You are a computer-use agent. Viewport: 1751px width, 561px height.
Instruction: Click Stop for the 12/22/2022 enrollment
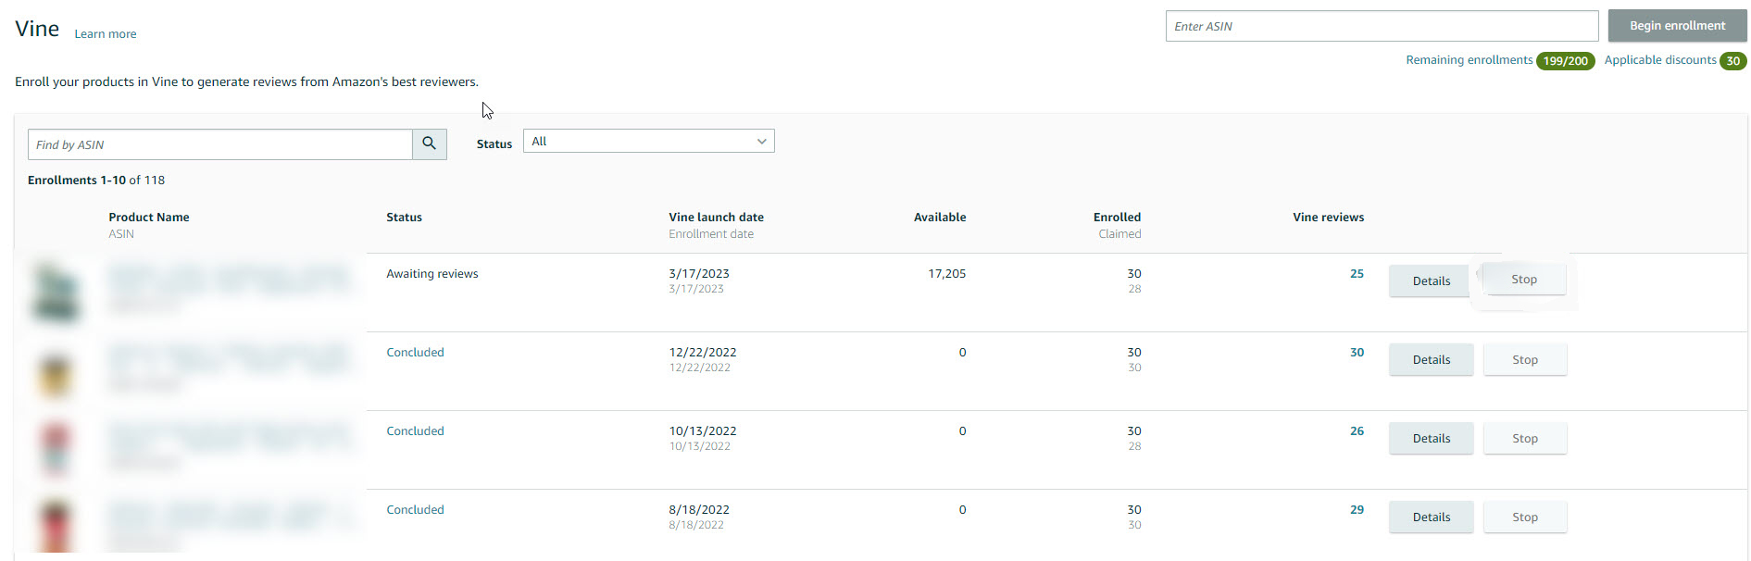[1524, 360]
